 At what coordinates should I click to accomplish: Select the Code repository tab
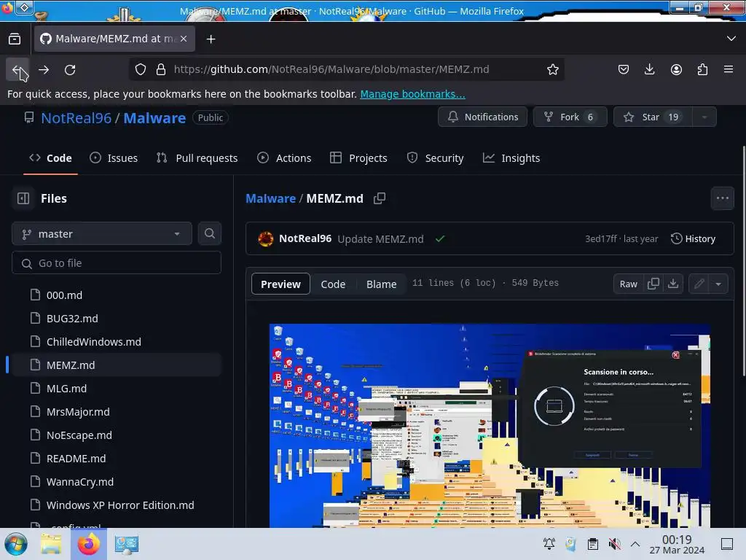[x=50, y=158]
